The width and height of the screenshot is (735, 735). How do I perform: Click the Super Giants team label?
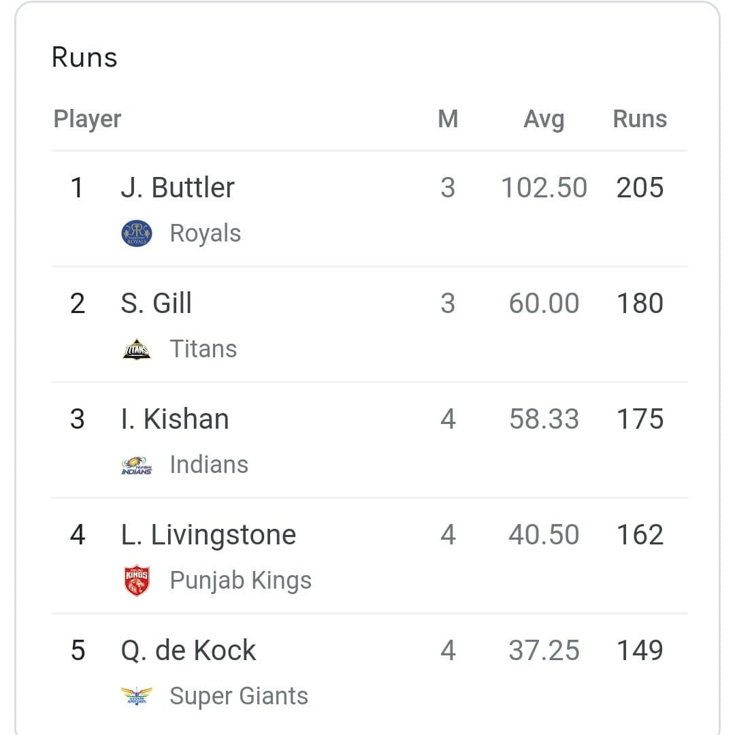click(240, 695)
